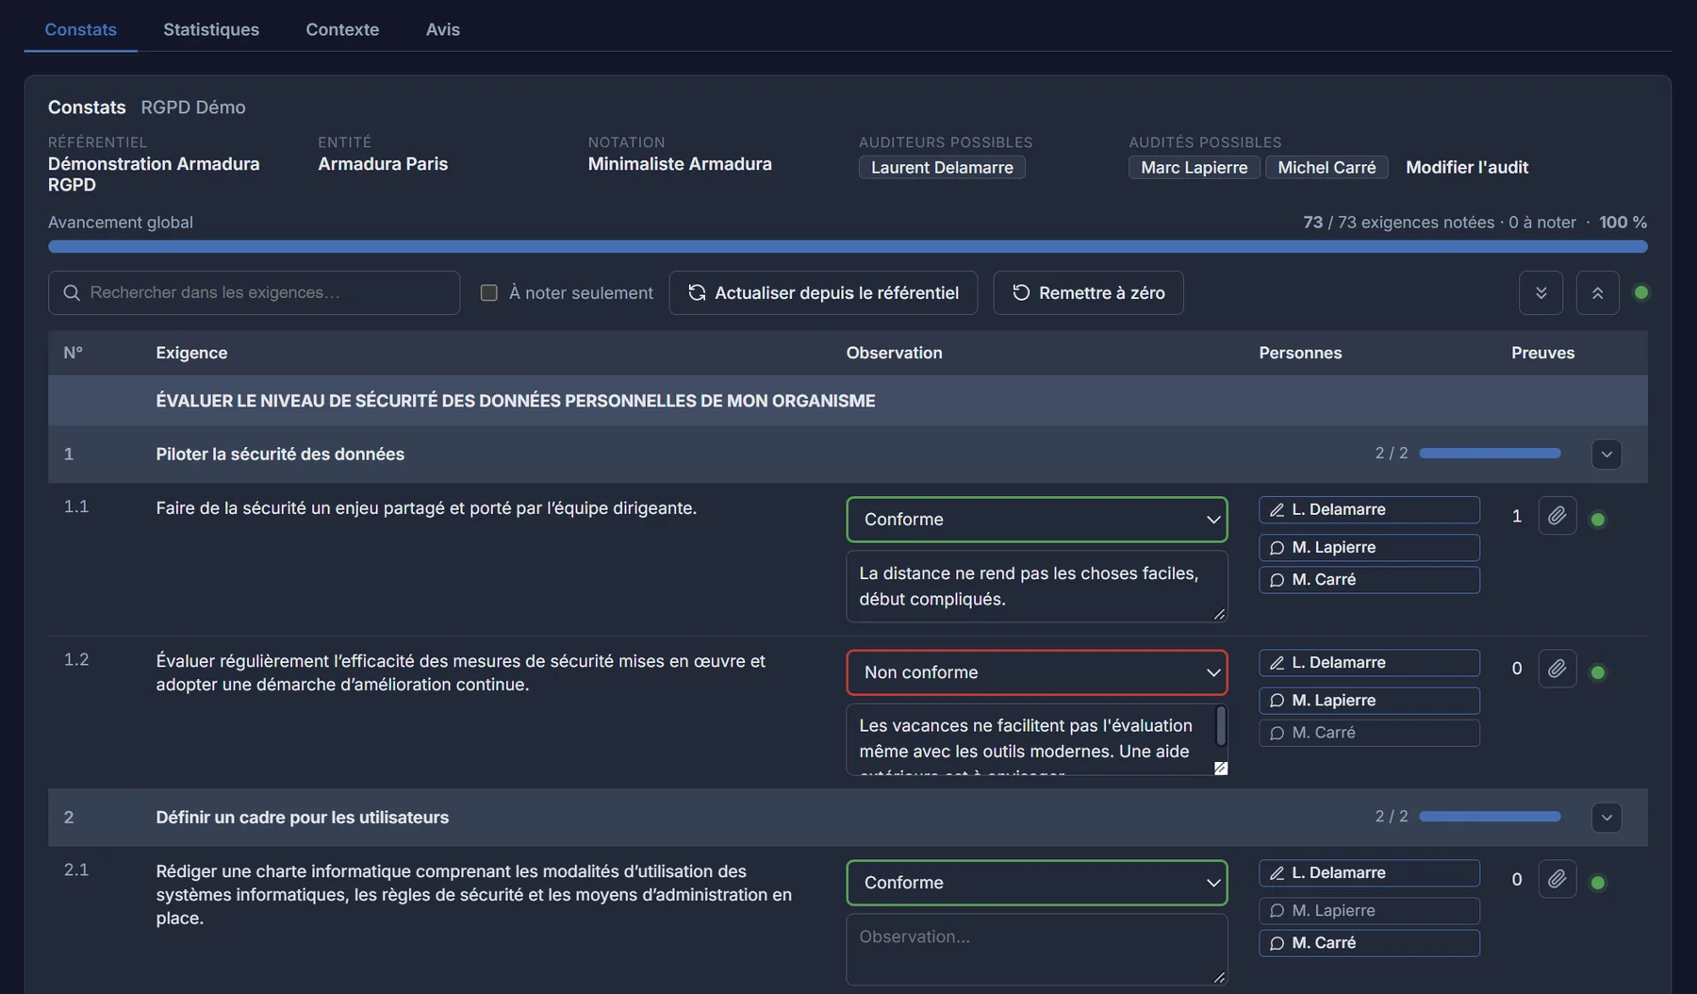This screenshot has height=994, width=1697.
Task: Open attachments paperclip for requirement 1.2
Action: 1557,669
